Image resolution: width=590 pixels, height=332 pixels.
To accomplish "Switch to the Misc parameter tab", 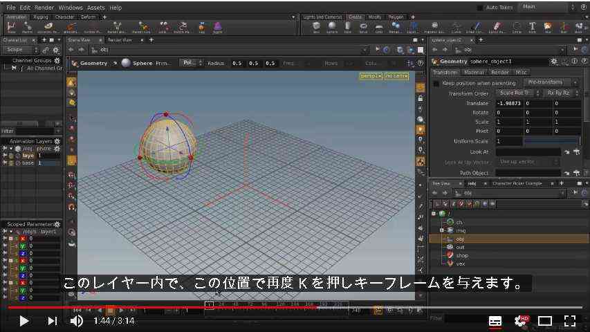I will tap(521, 72).
